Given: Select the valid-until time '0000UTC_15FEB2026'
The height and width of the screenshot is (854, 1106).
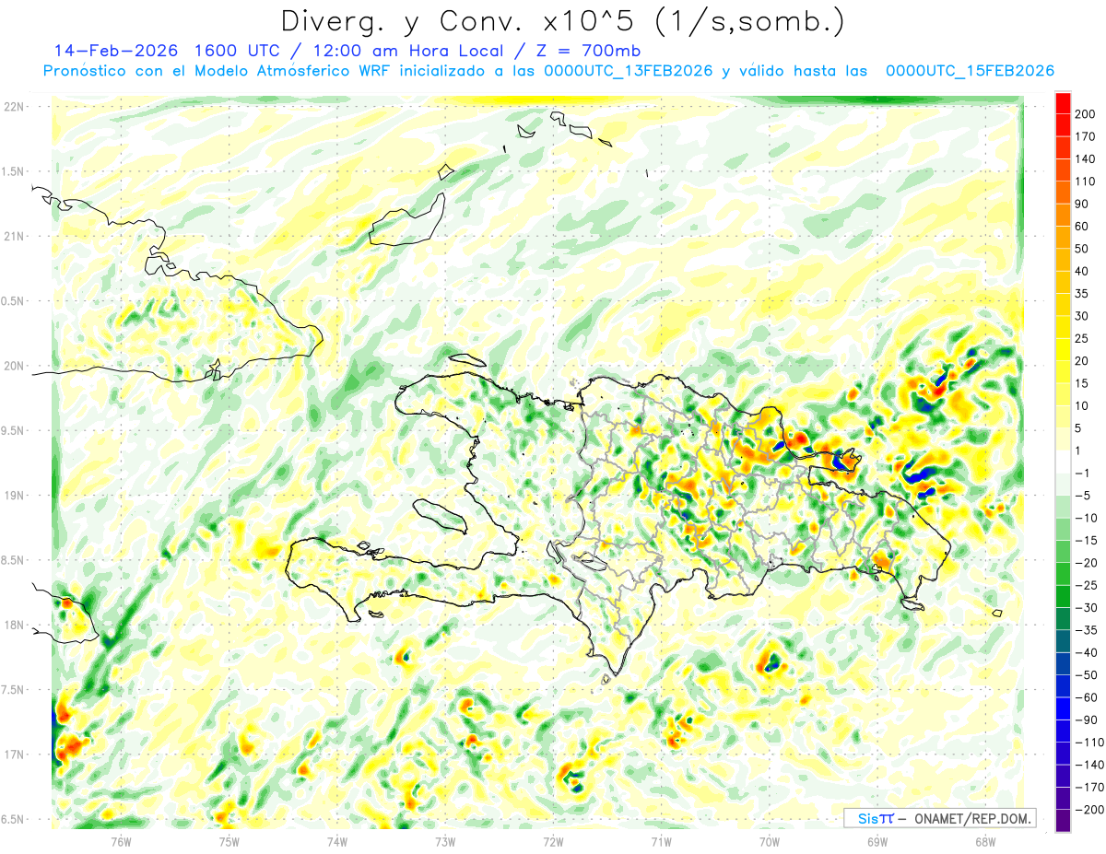Looking at the screenshot, I should [x=970, y=71].
